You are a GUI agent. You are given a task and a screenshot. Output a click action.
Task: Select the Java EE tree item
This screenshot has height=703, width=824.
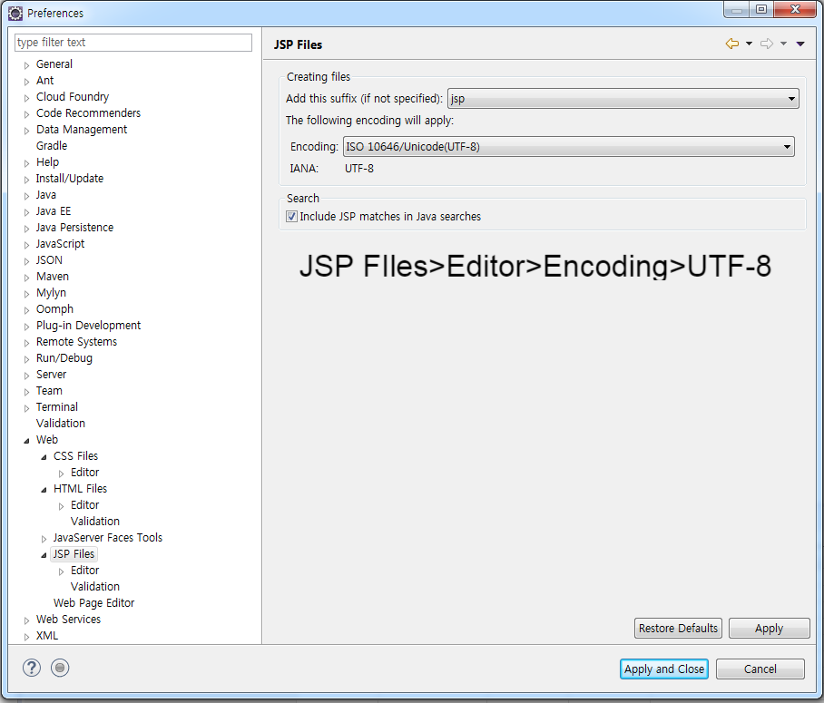coord(53,210)
